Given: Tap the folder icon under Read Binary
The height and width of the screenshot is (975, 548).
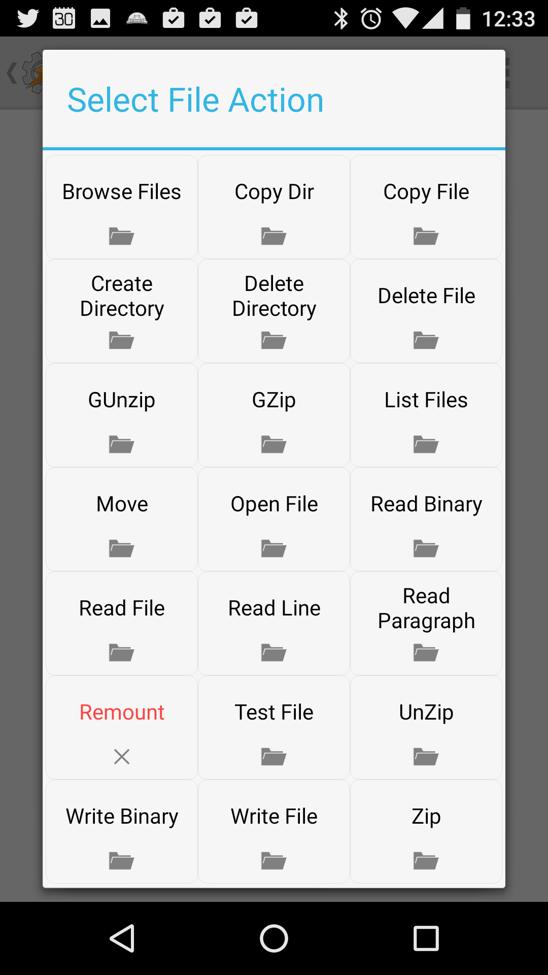Looking at the screenshot, I should (x=426, y=548).
